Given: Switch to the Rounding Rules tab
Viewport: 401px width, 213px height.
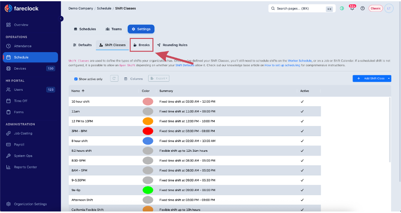Looking at the screenshot, I should pyautogui.click(x=172, y=45).
